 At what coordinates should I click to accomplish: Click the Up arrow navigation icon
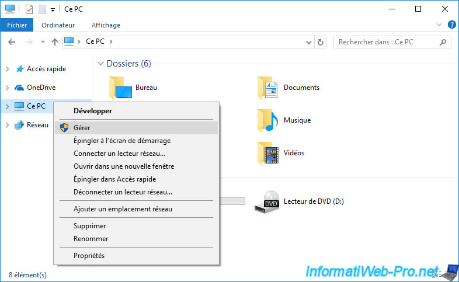(55, 42)
